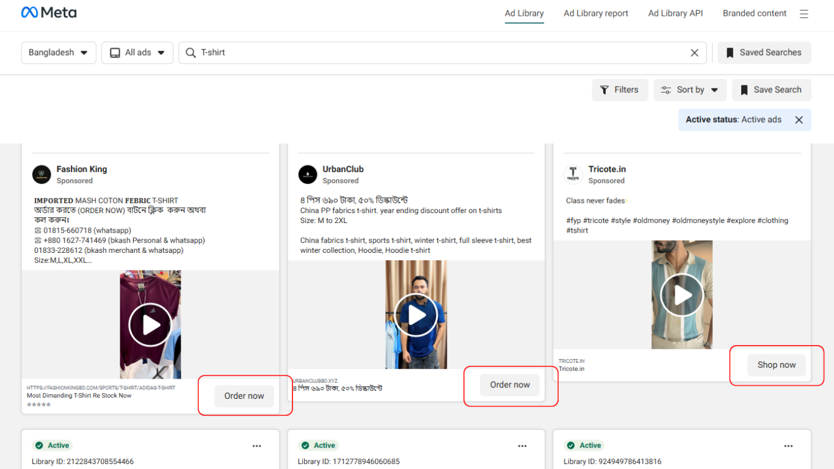
Task: Open the hamburger menu icon
Action: tap(803, 14)
